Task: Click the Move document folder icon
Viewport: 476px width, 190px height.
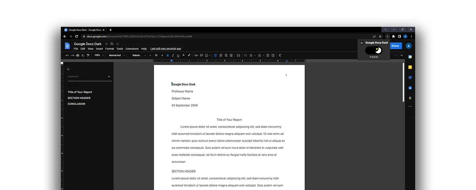Action: click(x=112, y=44)
